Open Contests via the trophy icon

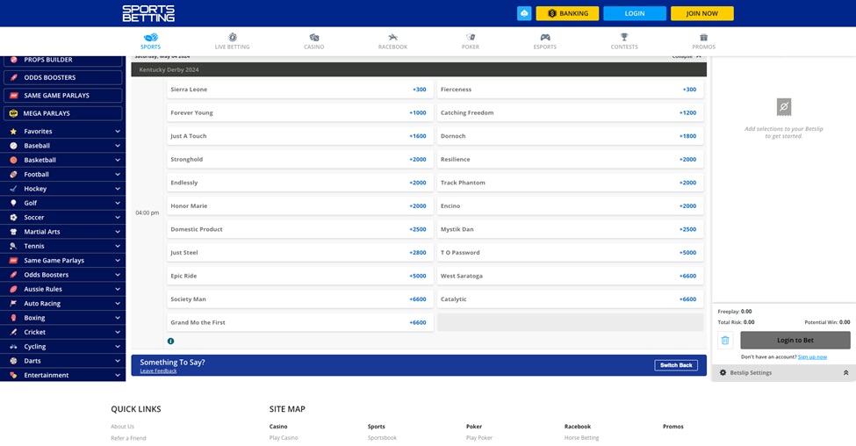[x=624, y=38]
